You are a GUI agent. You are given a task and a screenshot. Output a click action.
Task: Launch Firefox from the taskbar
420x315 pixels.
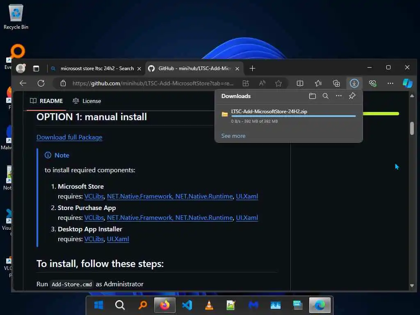point(165,305)
